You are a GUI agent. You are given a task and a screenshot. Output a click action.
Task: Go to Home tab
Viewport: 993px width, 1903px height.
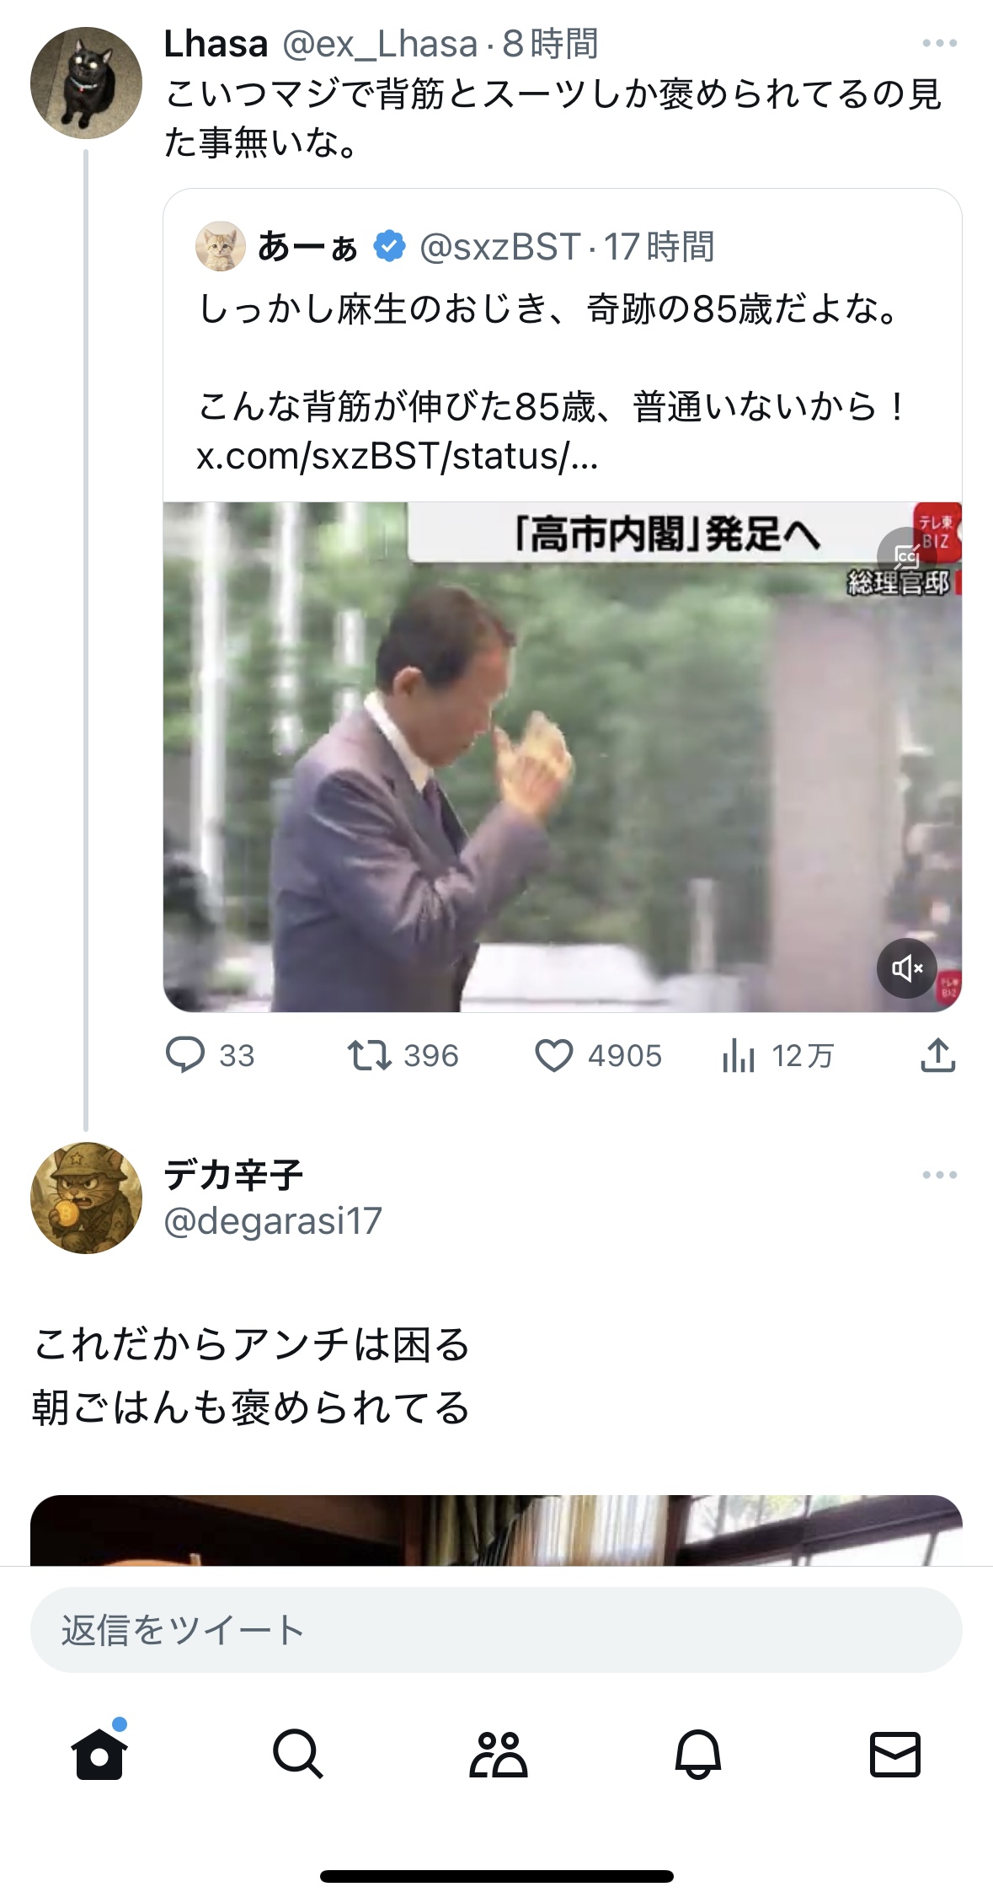coord(99,1756)
